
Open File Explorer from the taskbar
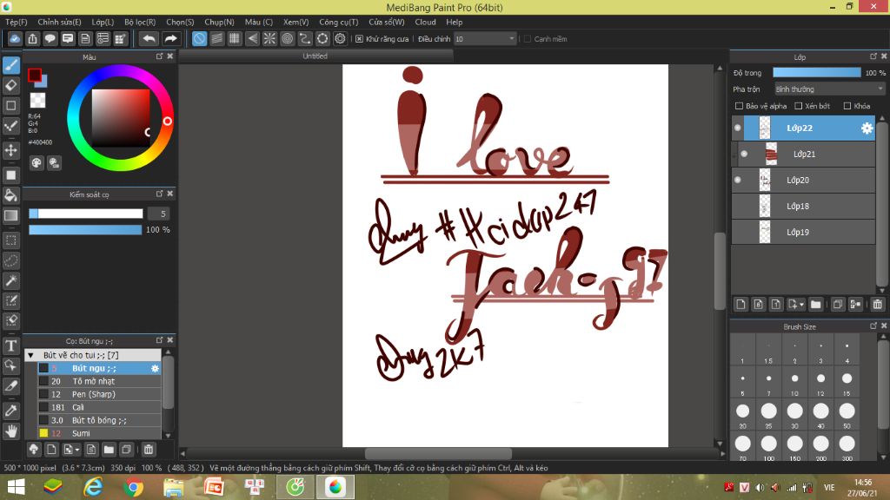174,487
